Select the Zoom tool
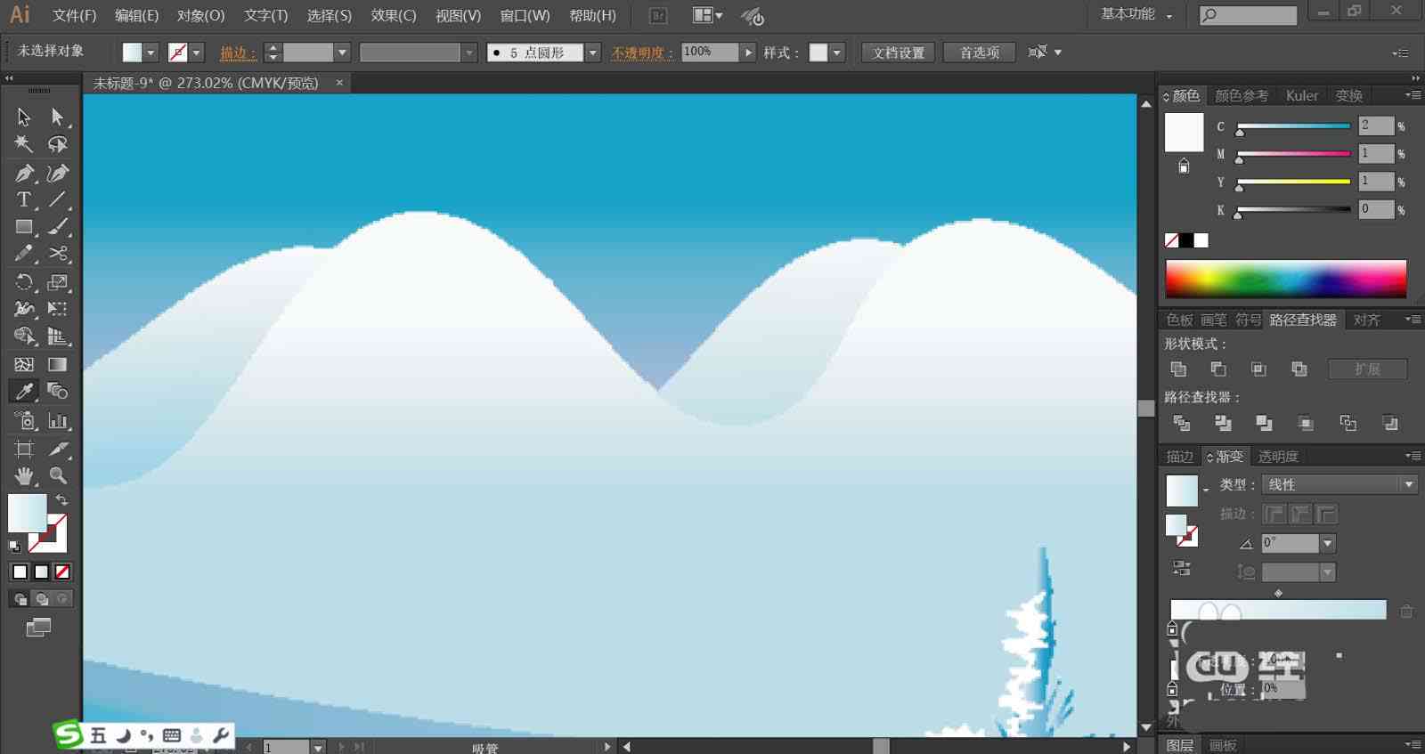 [x=58, y=475]
